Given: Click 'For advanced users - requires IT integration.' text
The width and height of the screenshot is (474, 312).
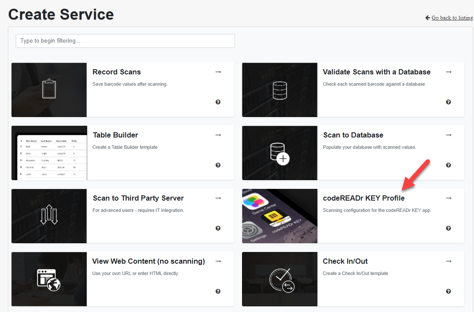Looking at the screenshot, I should coord(138,210).
